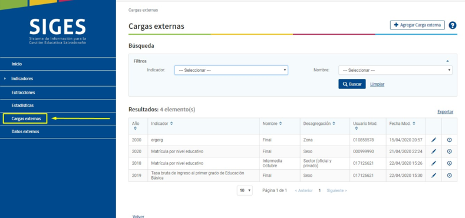Click date 22/04/2020 15:30 cell
Viewport: 465px width, 218px height.
point(405,176)
